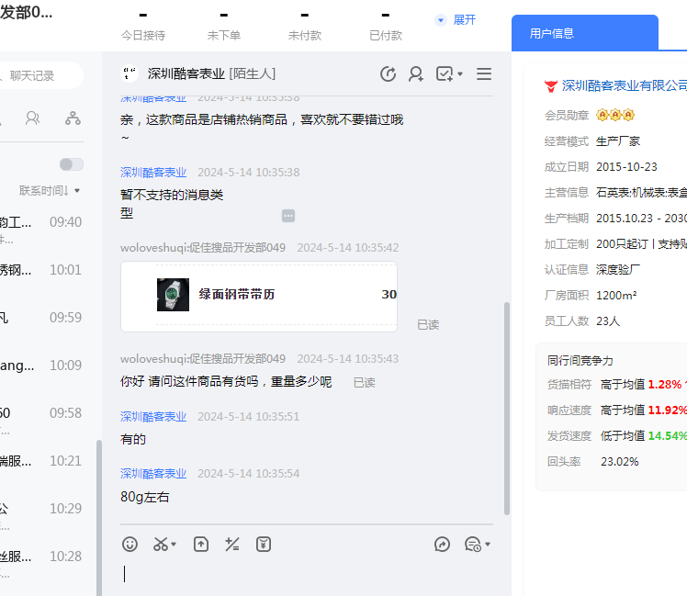The width and height of the screenshot is (687, 596).
Task: Open quick replies plus-slash icon
Action: click(232, 544)
